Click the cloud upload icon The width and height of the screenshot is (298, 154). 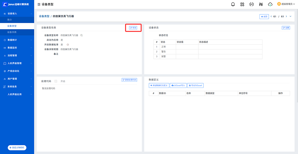[x=270, y=4]
